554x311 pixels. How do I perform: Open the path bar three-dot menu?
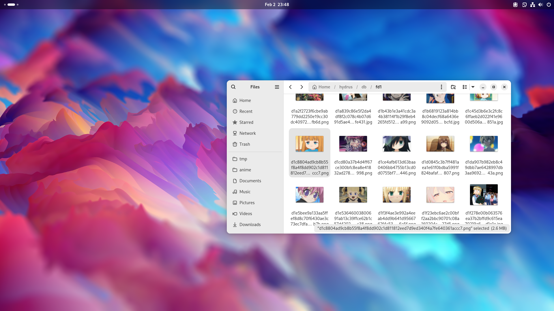point(441,87)
